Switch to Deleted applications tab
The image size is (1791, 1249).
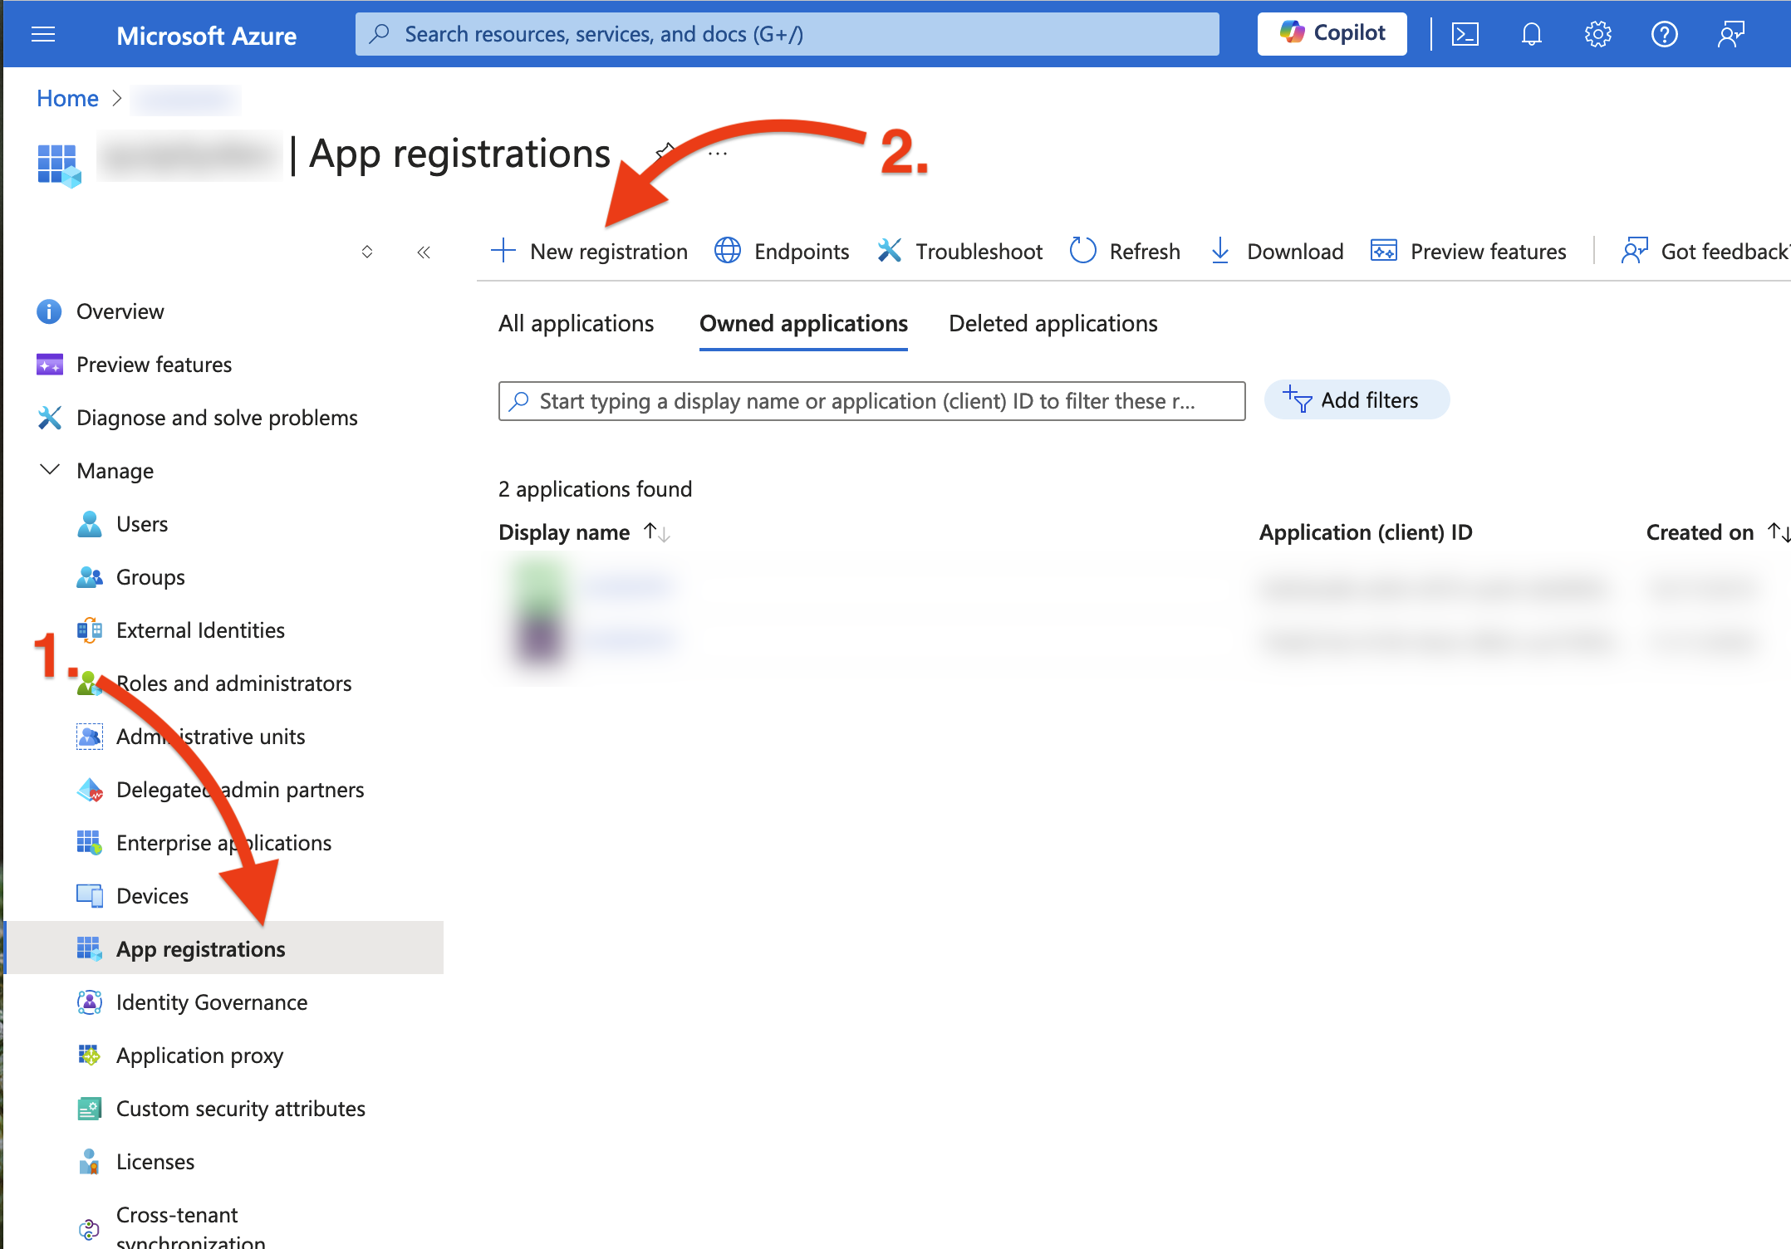(1053, 323)
